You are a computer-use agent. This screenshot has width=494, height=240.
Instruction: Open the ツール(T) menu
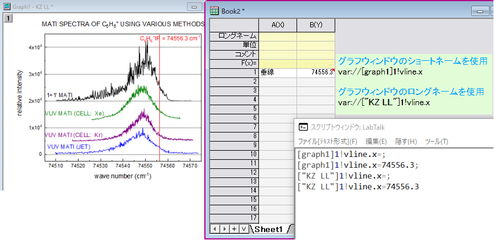point(437,142)
